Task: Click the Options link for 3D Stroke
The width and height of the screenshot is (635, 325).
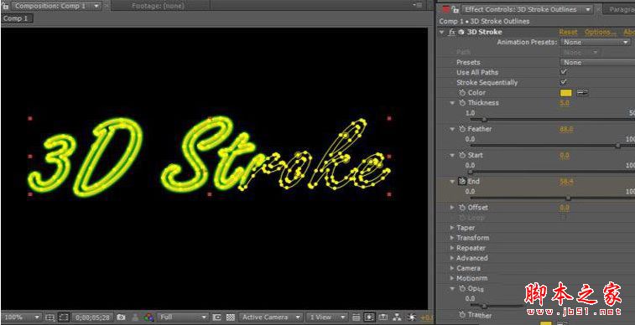Action: [x=600, y=32]
